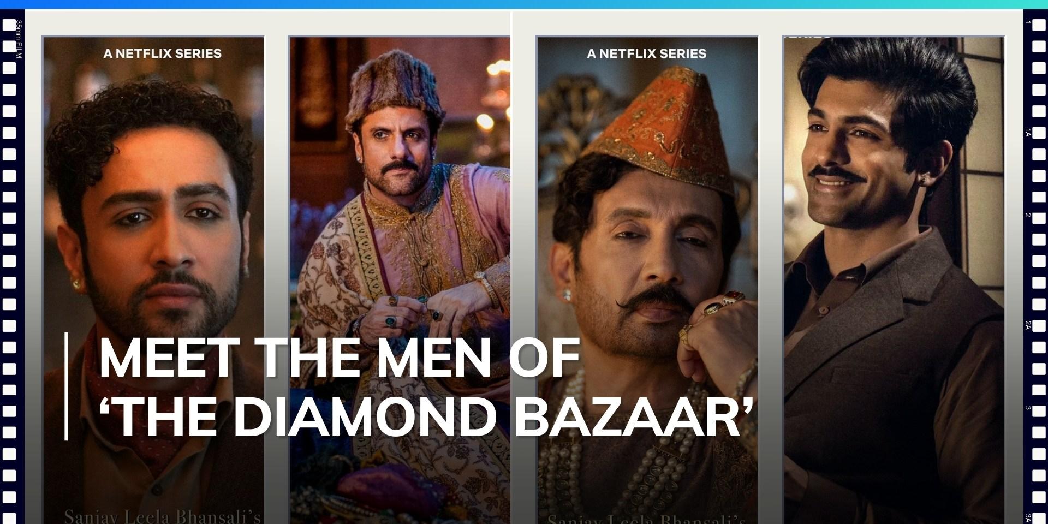
Task: Select frame marker '3A' on right film strip
Action: pos(1028,518)
